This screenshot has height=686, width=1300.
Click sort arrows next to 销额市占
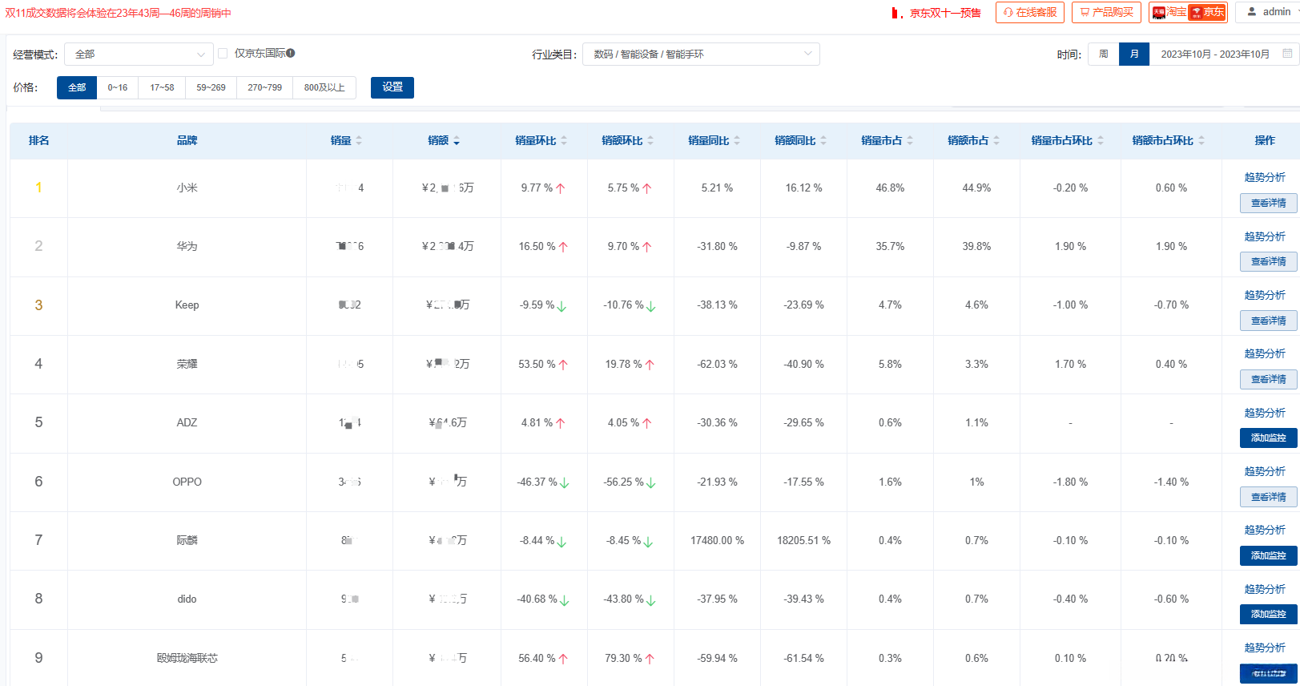tap(996, 141)
